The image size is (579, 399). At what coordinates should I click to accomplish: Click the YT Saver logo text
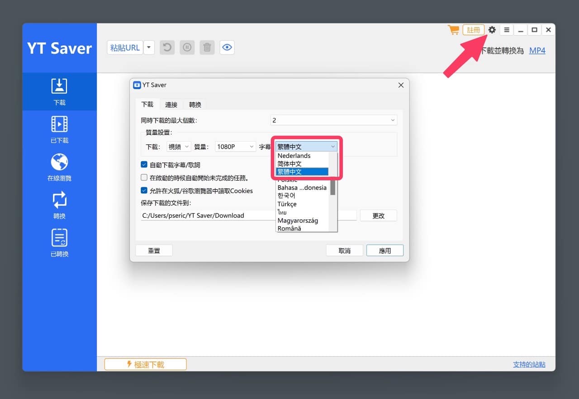tap(59, 48)
